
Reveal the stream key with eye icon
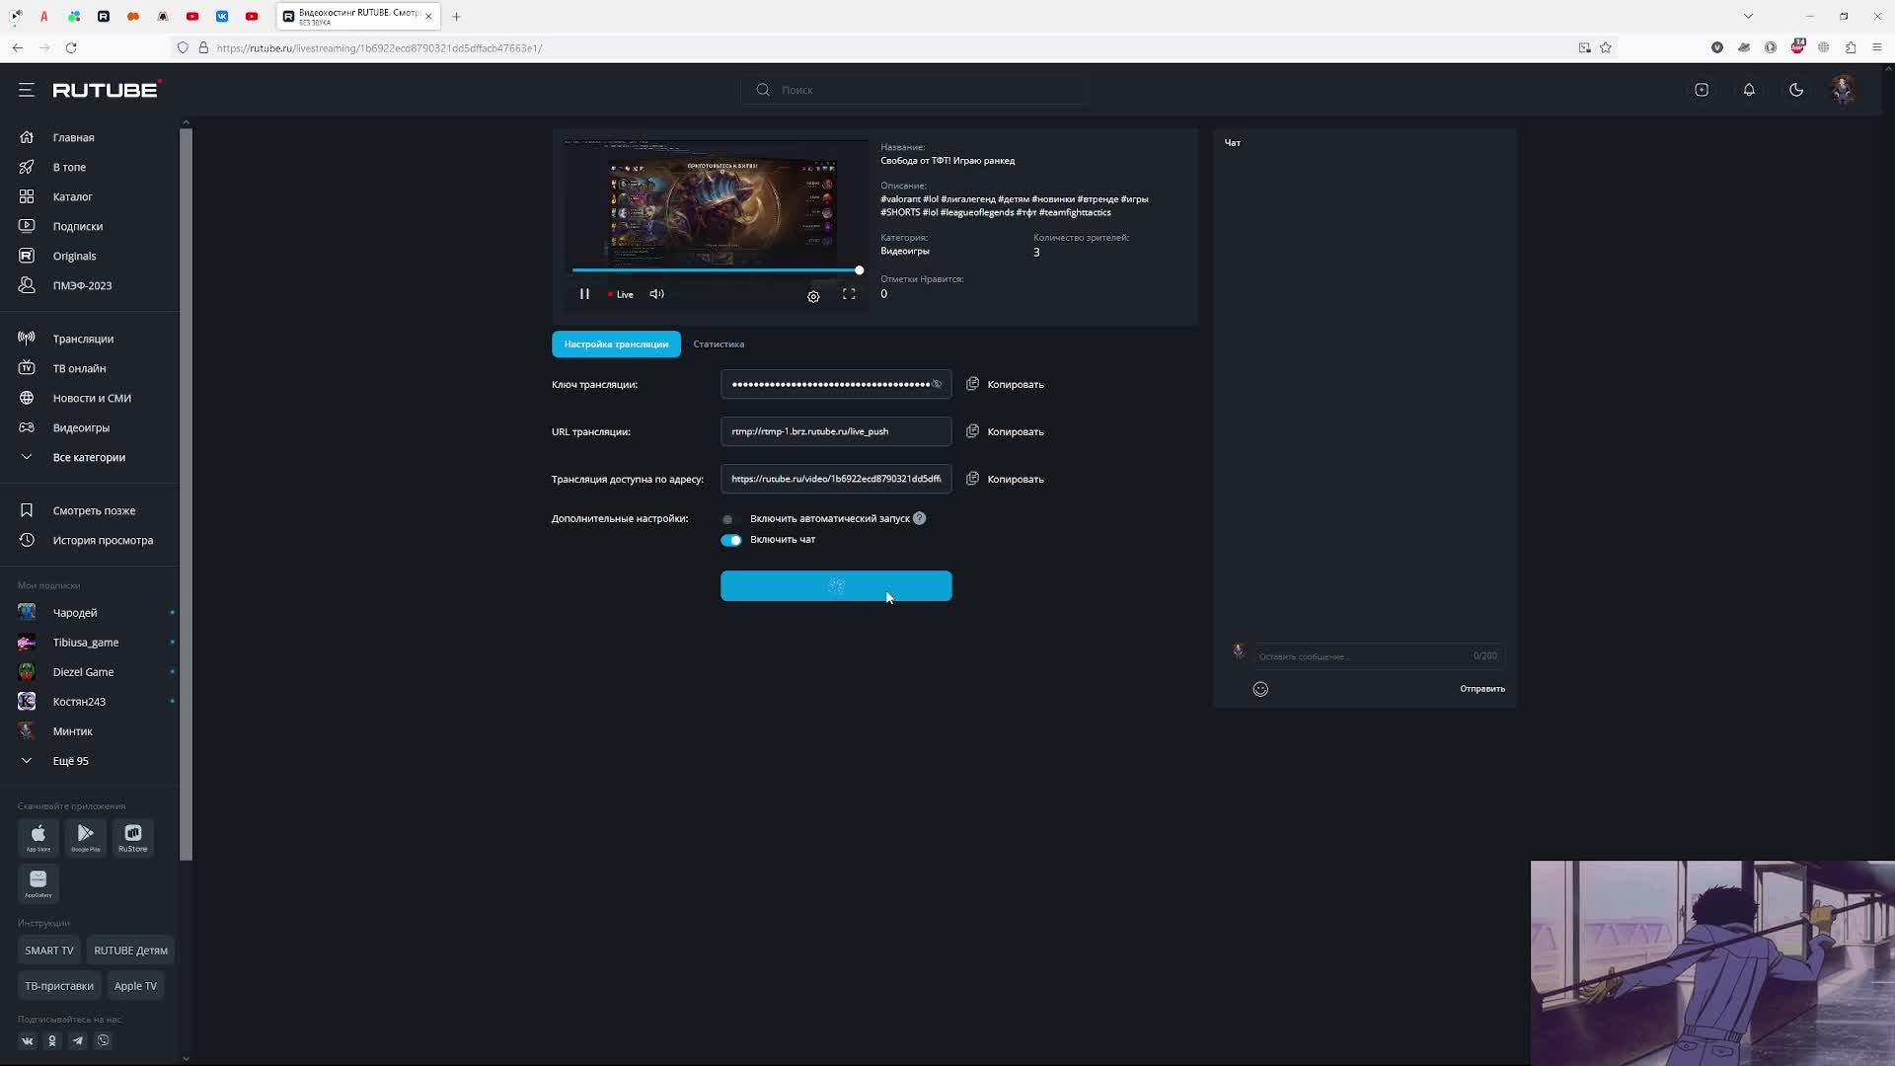(937, 384)
